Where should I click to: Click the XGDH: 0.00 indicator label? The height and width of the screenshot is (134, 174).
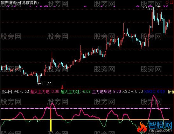(x=133, y=92)
